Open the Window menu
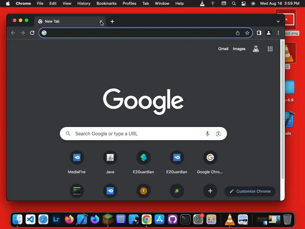The image size is (305, 229). point(162,4)
